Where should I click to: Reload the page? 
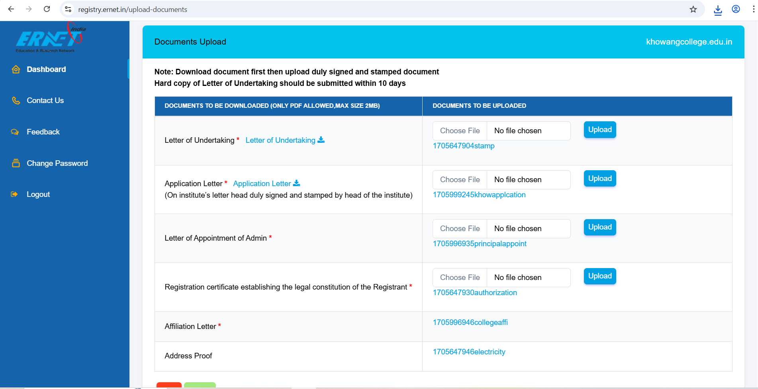pyautogui.click(x=47, y=9)
